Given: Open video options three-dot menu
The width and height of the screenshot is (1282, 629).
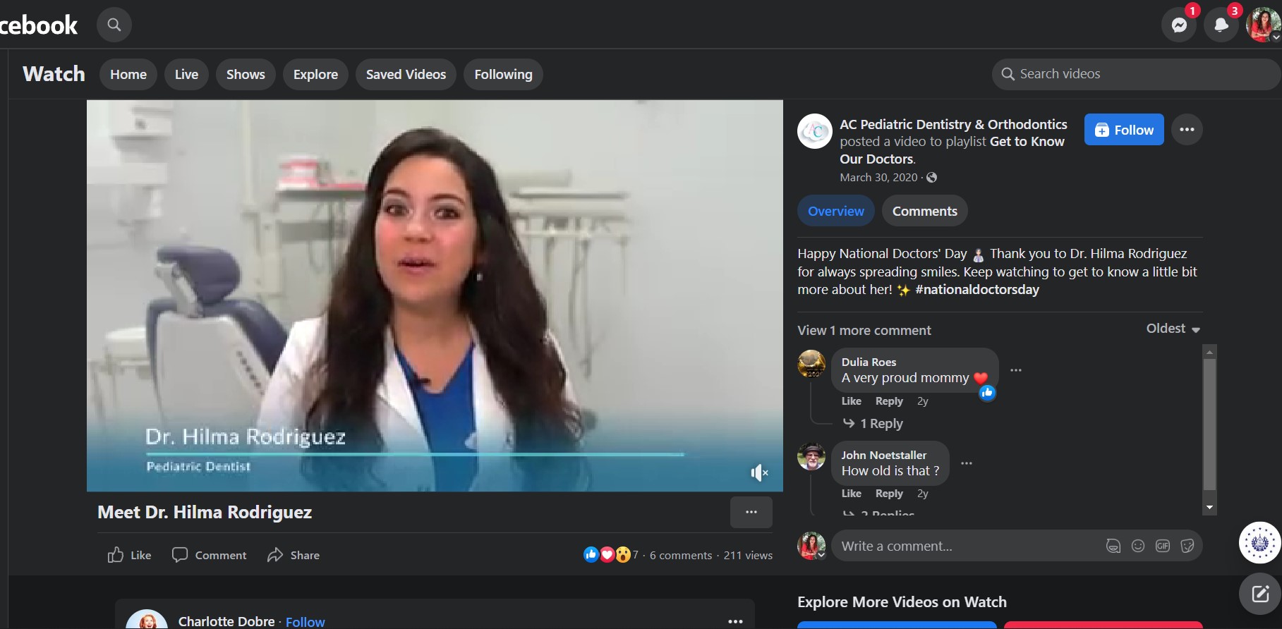Looking at the screenshot, I should click(x=751, y=512).
